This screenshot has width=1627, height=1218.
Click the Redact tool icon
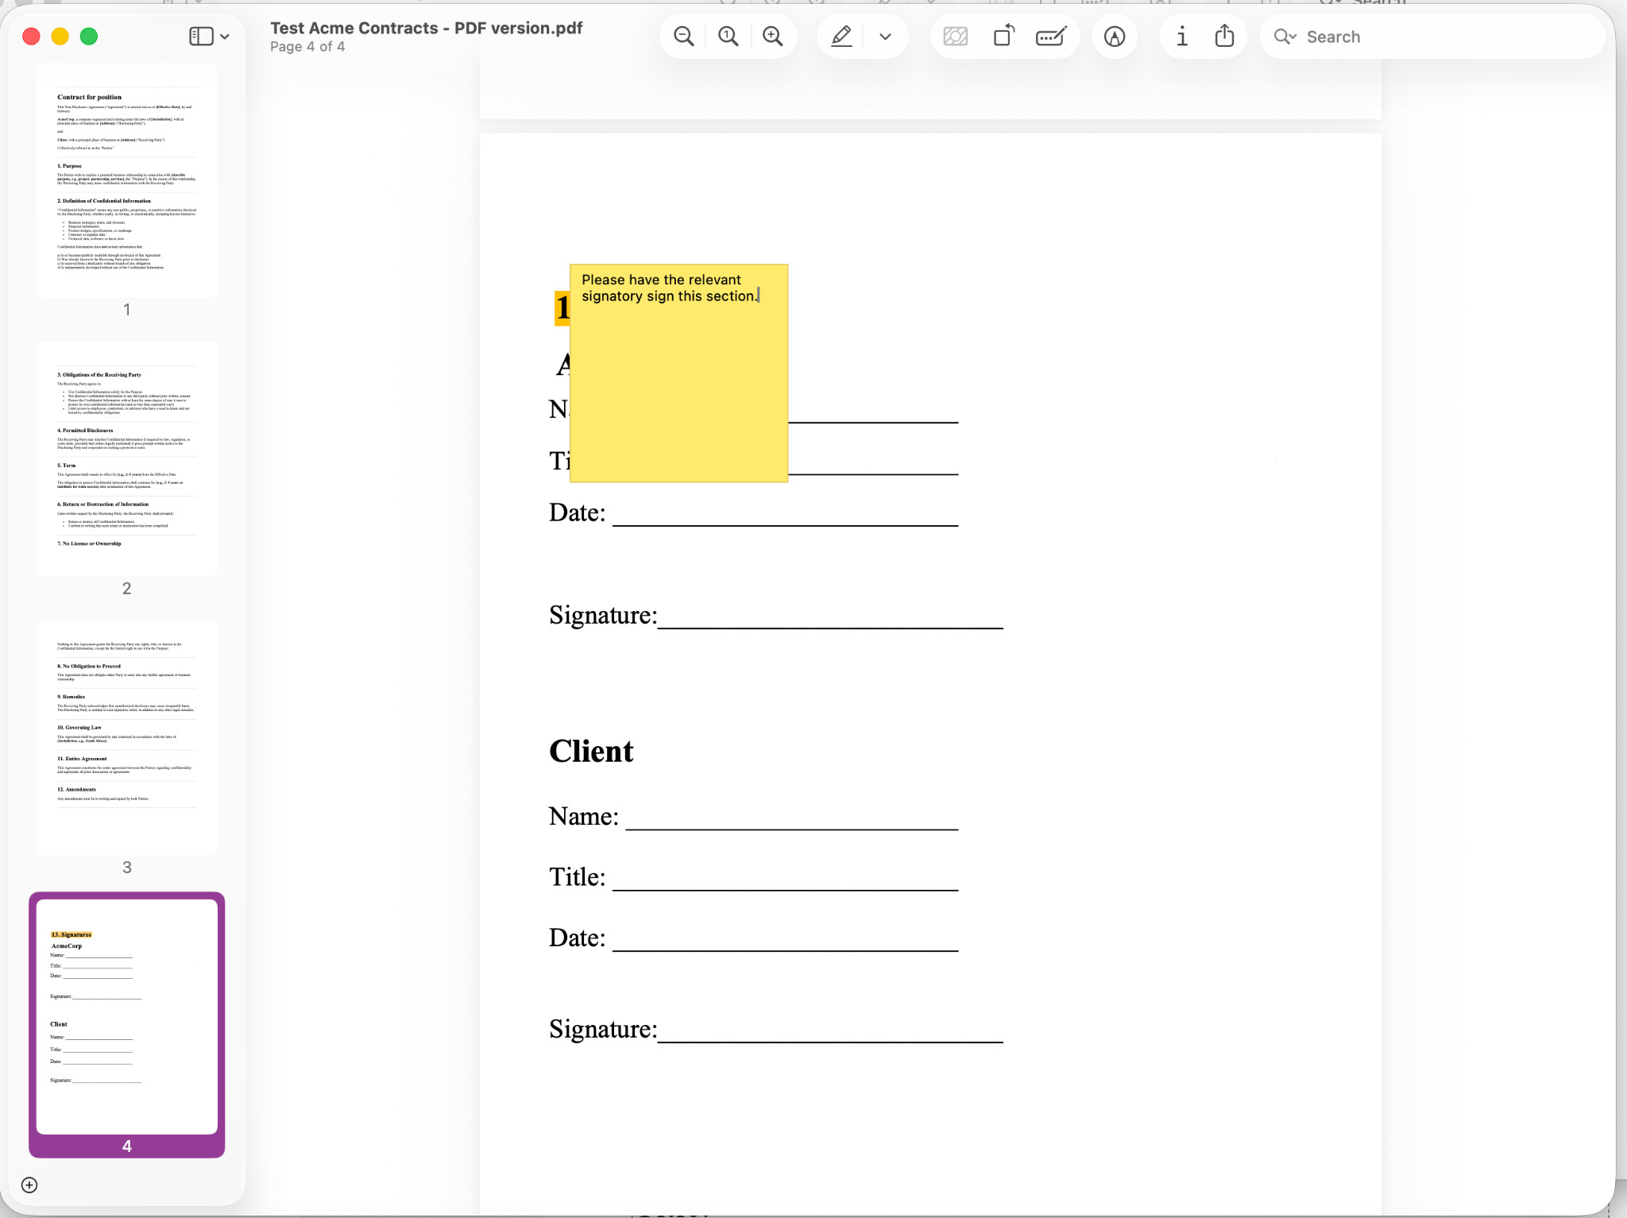(x=955, y=37)
